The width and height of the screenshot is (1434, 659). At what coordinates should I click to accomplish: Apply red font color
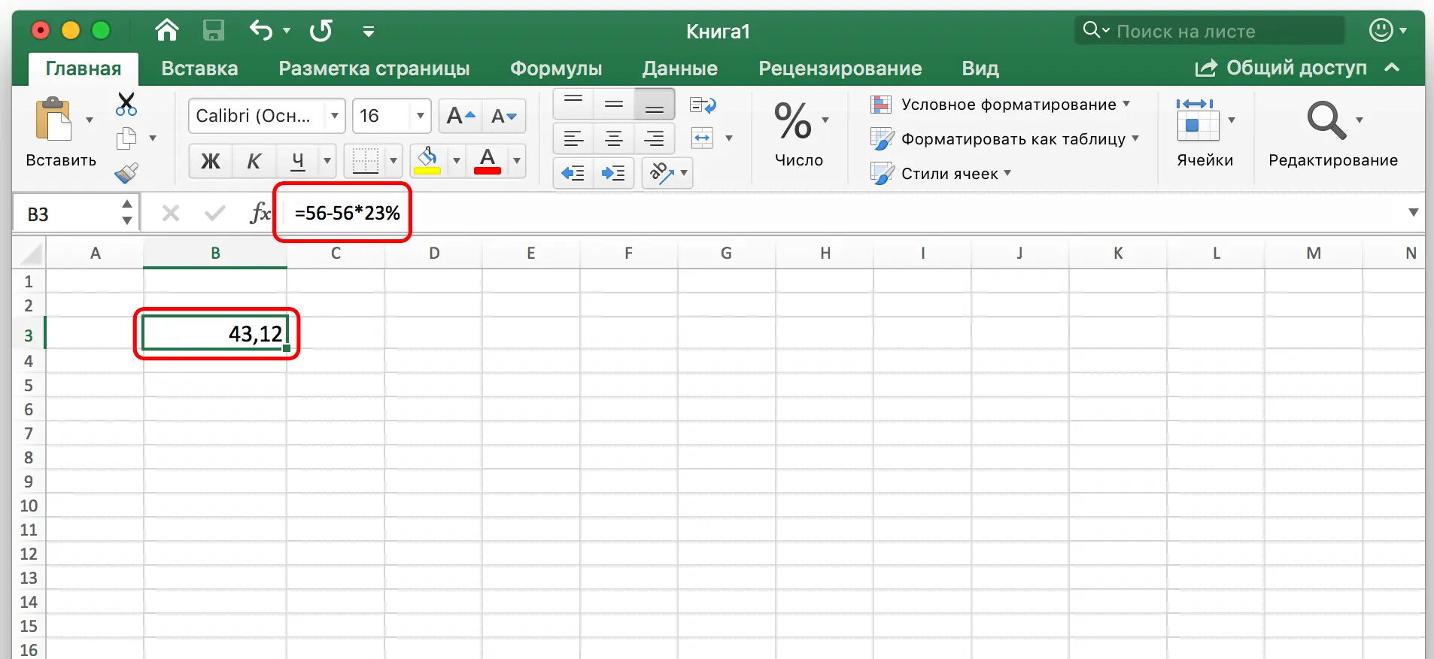coord(488,160)
